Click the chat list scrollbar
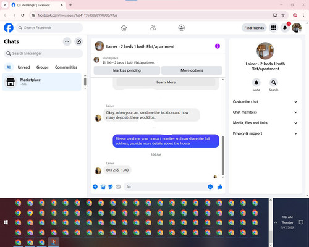Image resolution: width=309 pixels, height=247 pixels. pyautogui.click(x=85, y=82)
